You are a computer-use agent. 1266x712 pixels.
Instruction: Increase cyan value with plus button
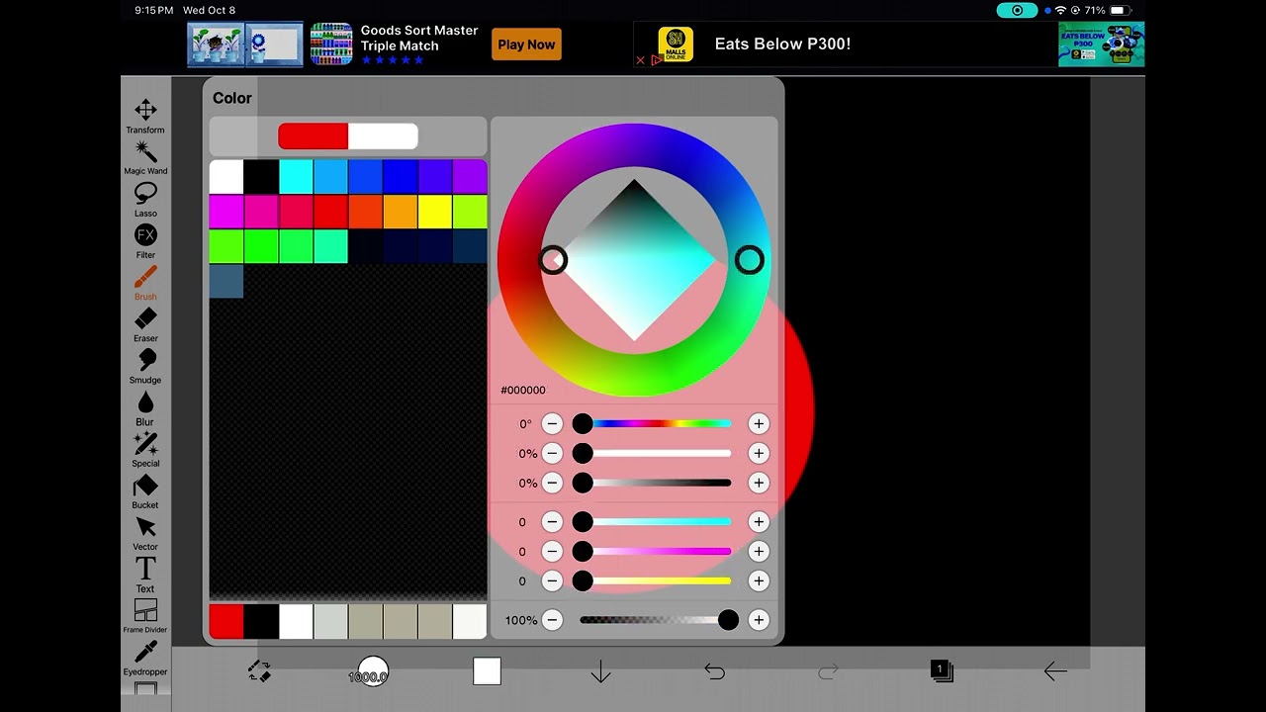759,522
